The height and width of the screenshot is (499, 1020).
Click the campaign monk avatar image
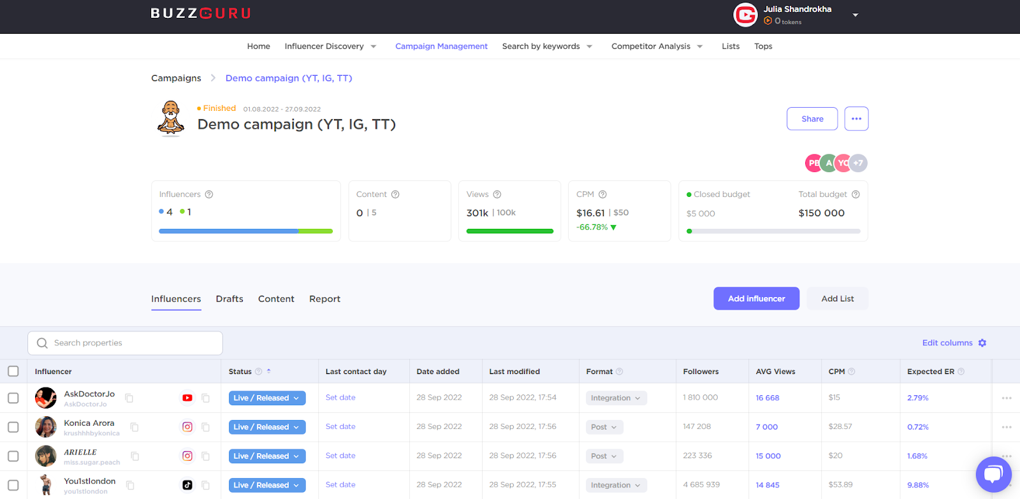click(171, 119)
